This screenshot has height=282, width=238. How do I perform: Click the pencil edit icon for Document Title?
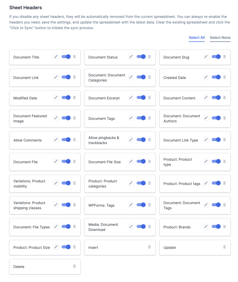(56, 57)
